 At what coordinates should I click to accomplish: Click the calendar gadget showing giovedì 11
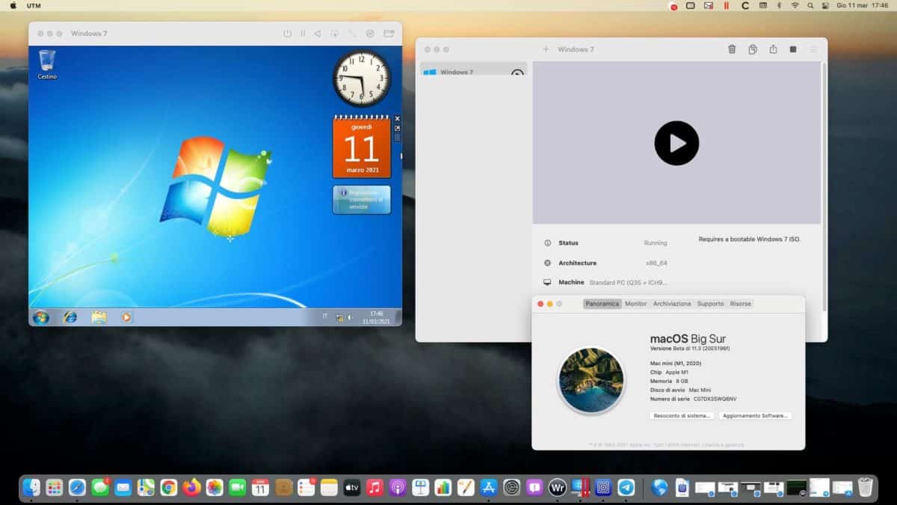(362, 147)
